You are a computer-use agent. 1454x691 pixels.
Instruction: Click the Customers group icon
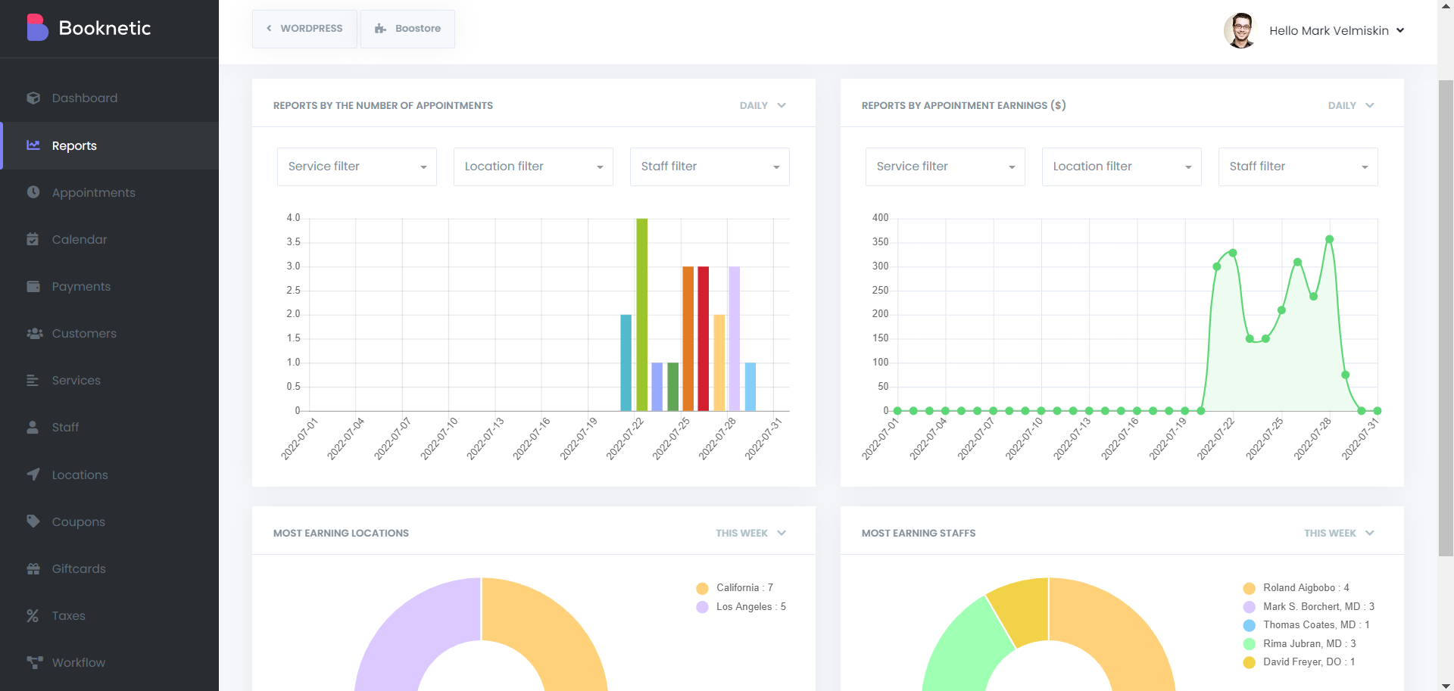pyautogui.click(x=35, y=333)
